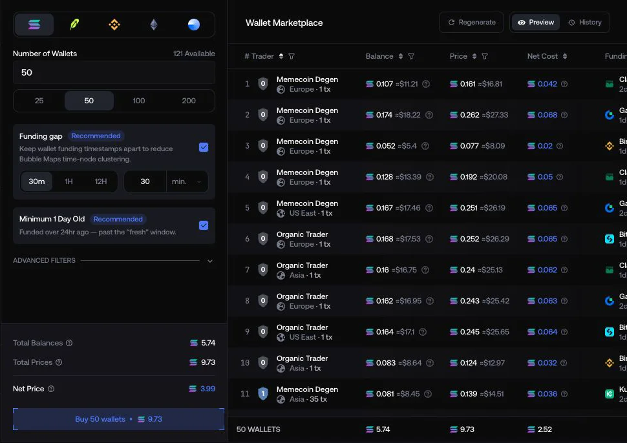
Task: Click the '121 Available' text
Action: tap(194, 54)
